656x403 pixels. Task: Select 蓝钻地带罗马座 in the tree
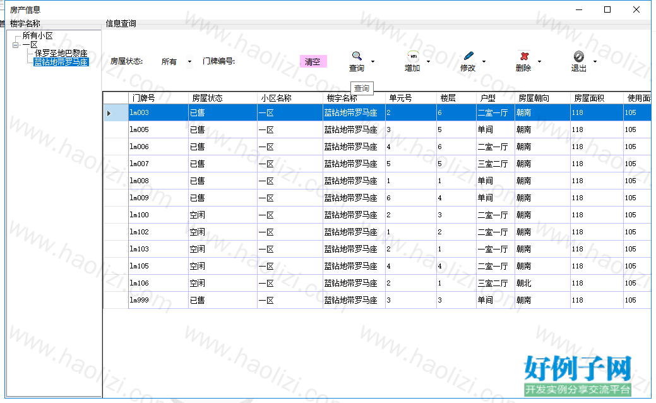pyautogui.click(x=61, y=62)
